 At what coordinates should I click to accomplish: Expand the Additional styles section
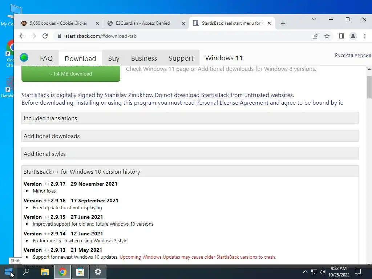(x=190, y=154)
